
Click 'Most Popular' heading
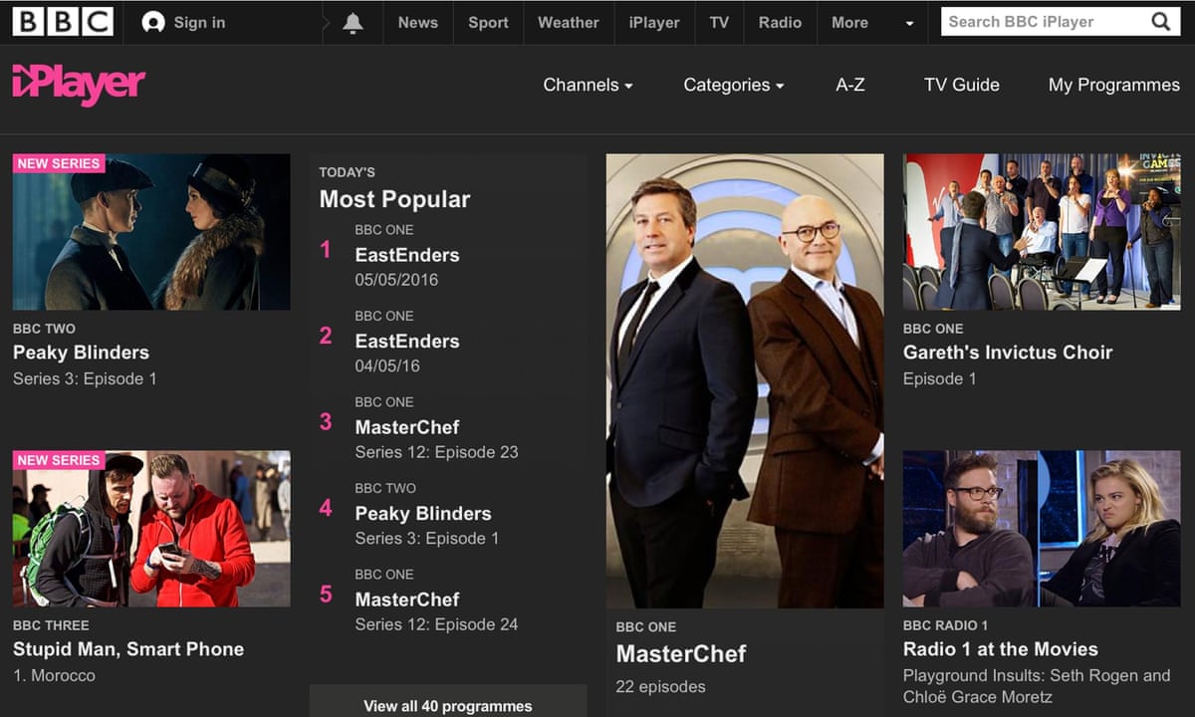[x=394, y=199]
